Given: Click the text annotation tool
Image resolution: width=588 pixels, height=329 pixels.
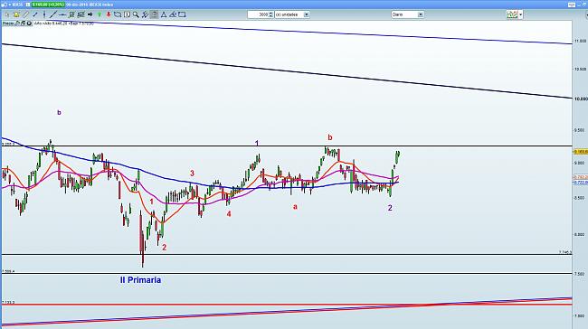Looking at the screenshot, I should coord(127,14).
